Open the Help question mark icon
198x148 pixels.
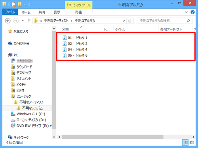[x=192, y=12]
